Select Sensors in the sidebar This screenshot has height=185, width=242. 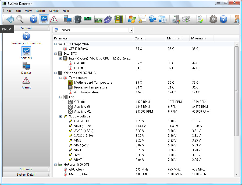coord(26,53)
